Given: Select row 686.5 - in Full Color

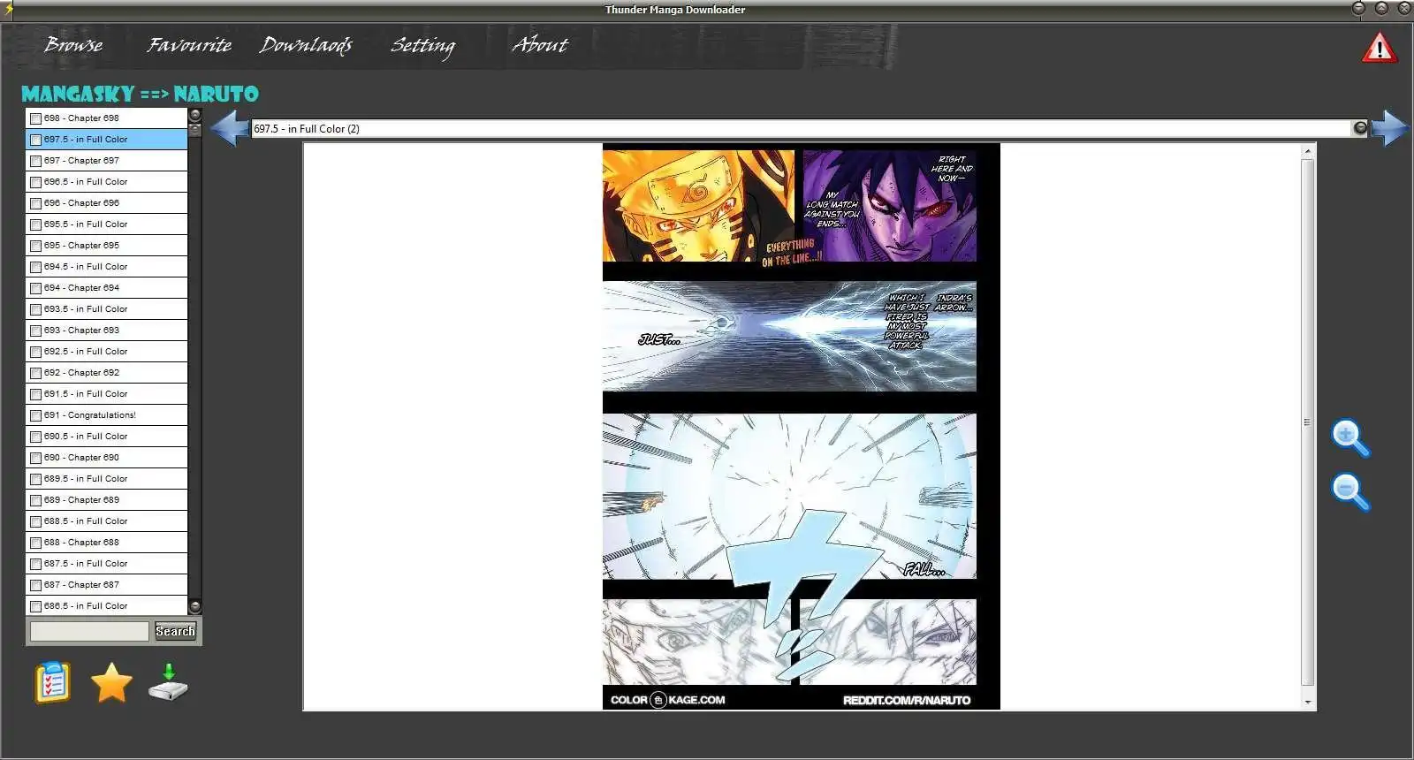Looking at the screenshot, I should point(107,606).
